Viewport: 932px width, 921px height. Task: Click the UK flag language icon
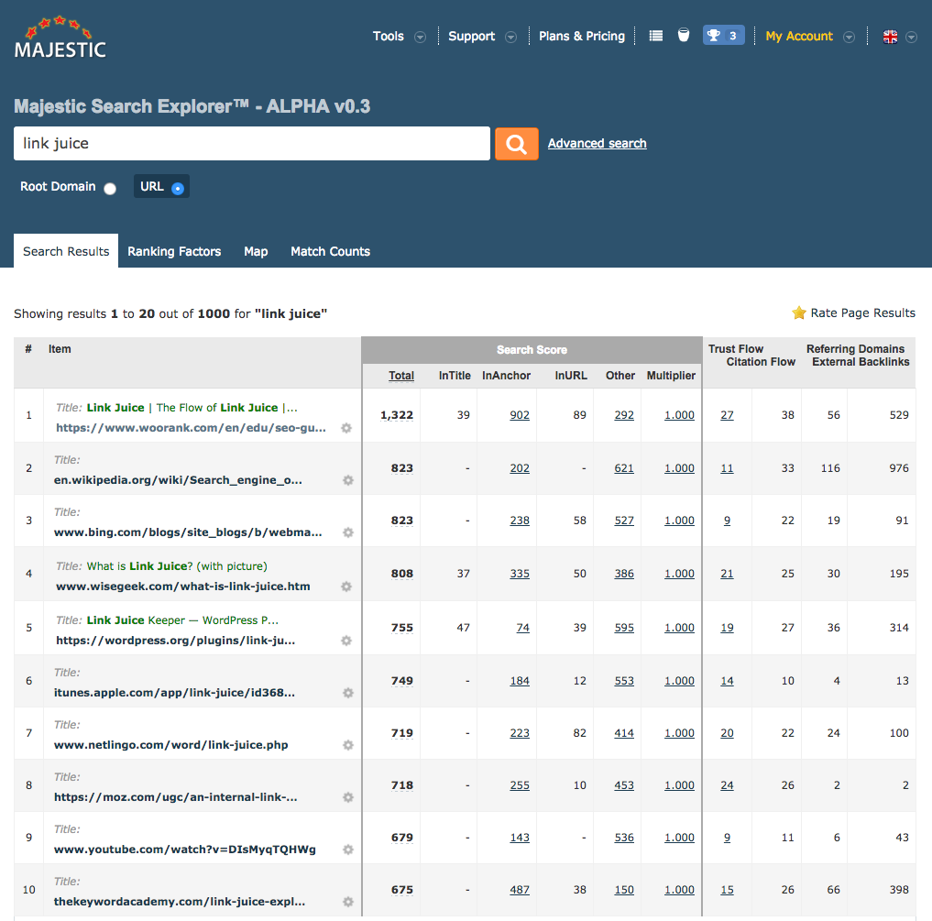point(889,37)
